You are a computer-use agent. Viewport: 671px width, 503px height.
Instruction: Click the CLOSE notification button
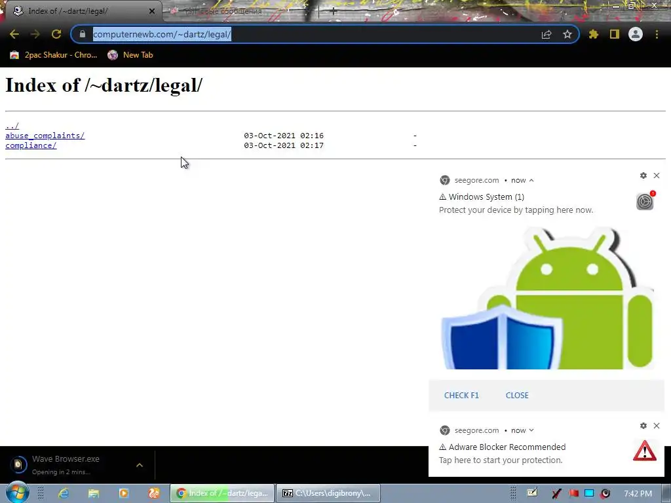[517, 395]
